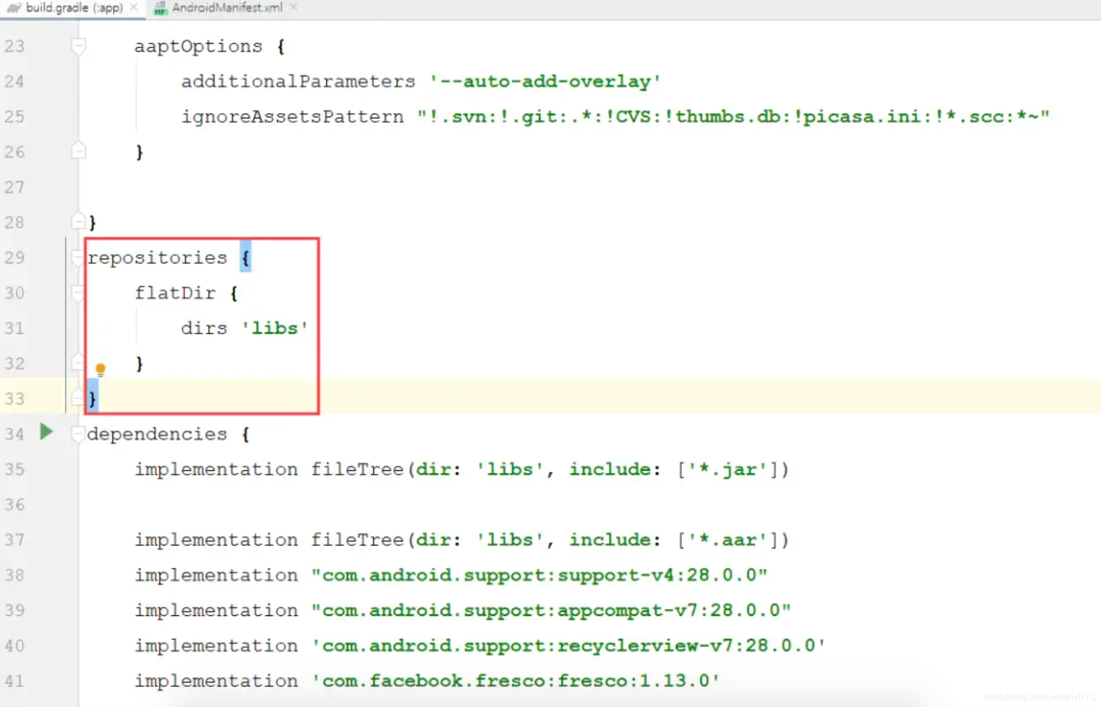
Task: Click the 'libs' string on line 31
Action: (x=274, y=328)
